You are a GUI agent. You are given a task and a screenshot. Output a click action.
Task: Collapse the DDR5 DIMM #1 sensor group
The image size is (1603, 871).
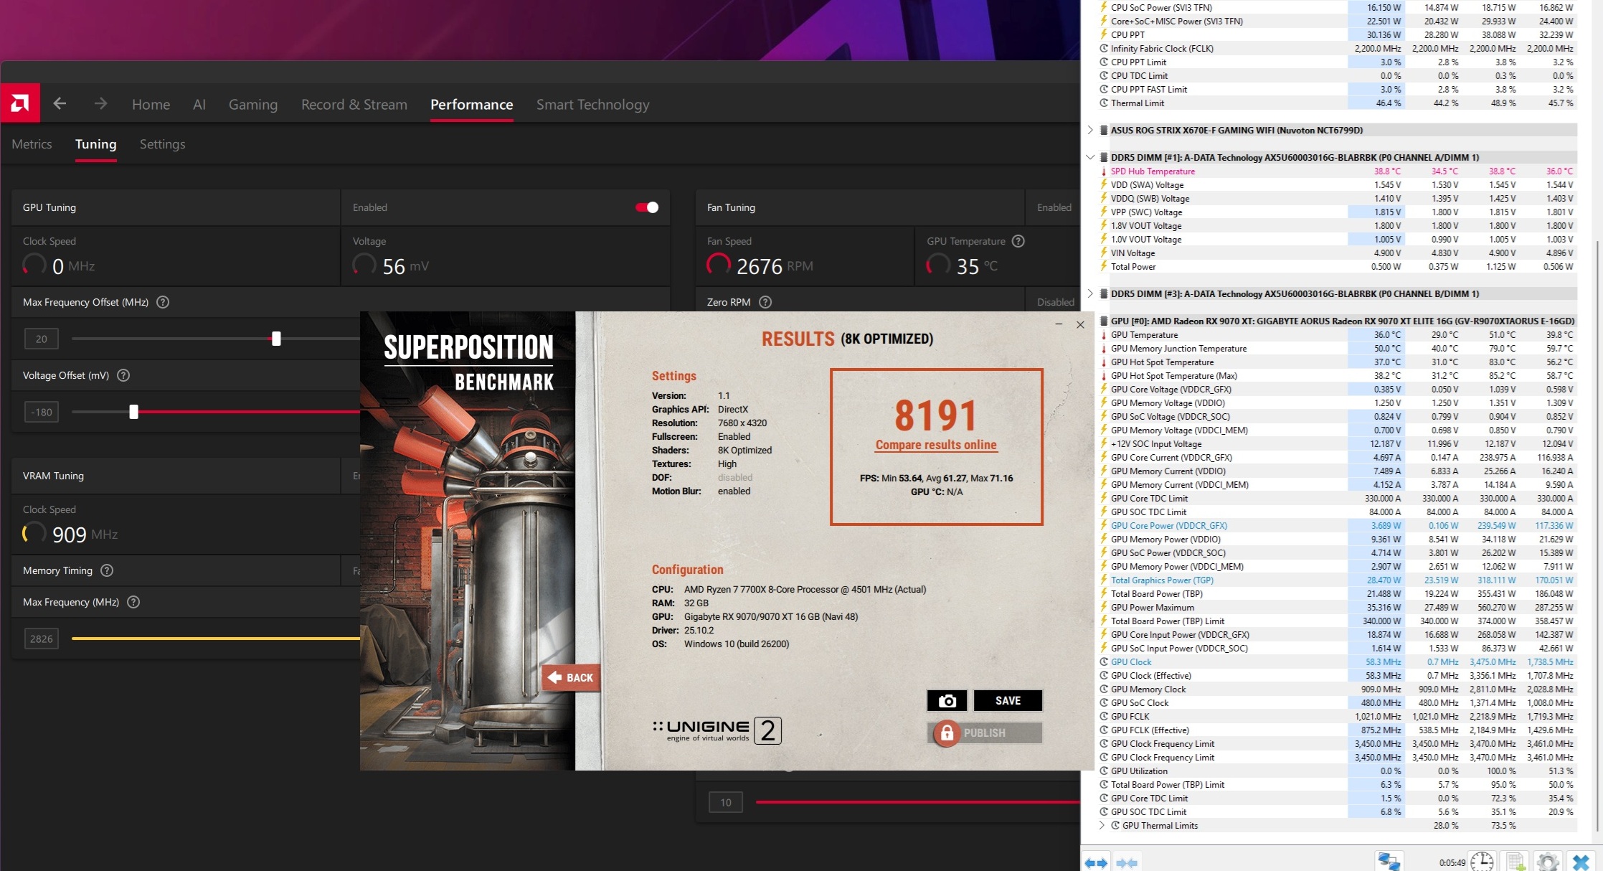1090,157
